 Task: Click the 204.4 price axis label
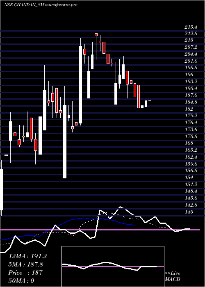191,54
